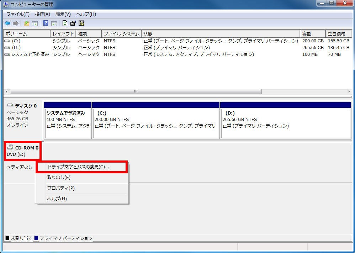
Task: Click the Up one level folder icon
Action: 27,23
